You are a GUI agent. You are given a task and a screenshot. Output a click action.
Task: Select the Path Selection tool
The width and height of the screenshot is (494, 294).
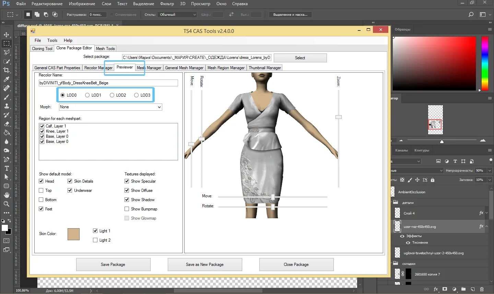coord(7,177)
